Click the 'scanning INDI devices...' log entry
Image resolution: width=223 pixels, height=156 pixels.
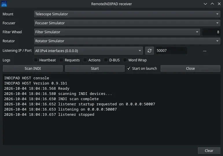(x=58, y=94)
